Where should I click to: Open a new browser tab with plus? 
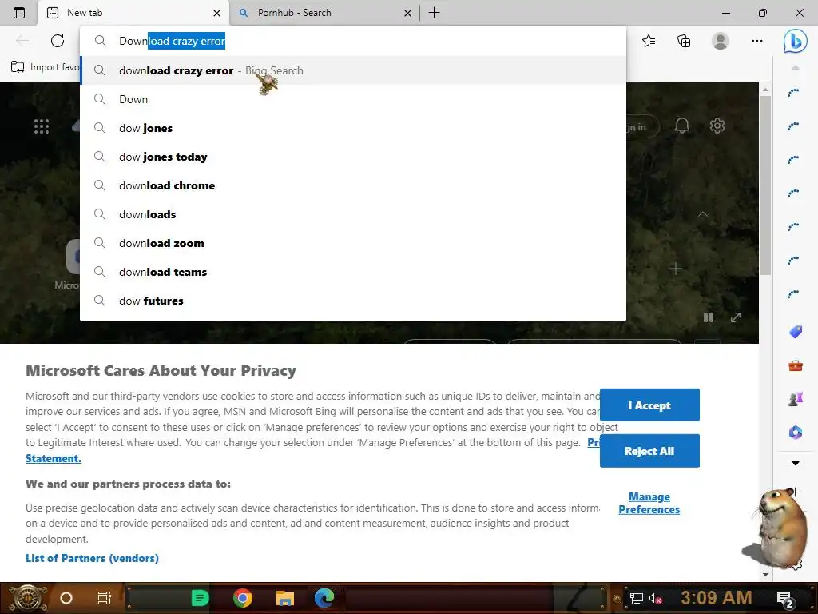(434, 13)
